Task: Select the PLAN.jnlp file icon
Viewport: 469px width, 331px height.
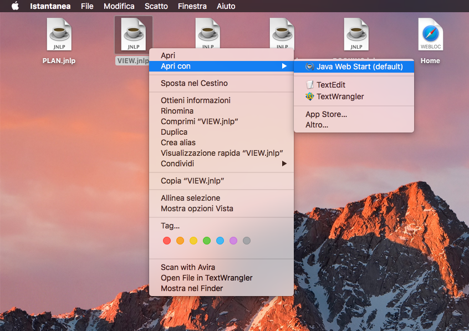Action: click(59, 34)
